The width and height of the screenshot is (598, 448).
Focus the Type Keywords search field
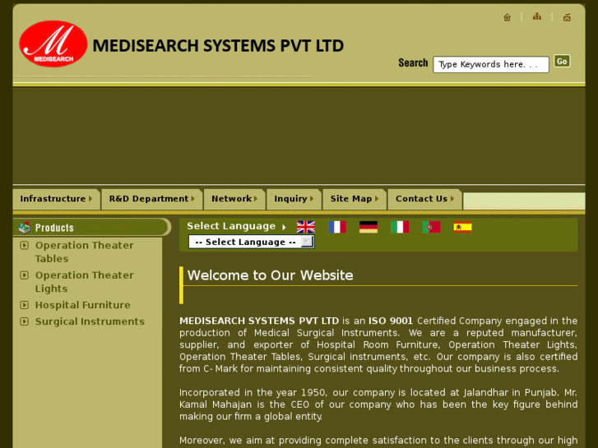[491, 64]
